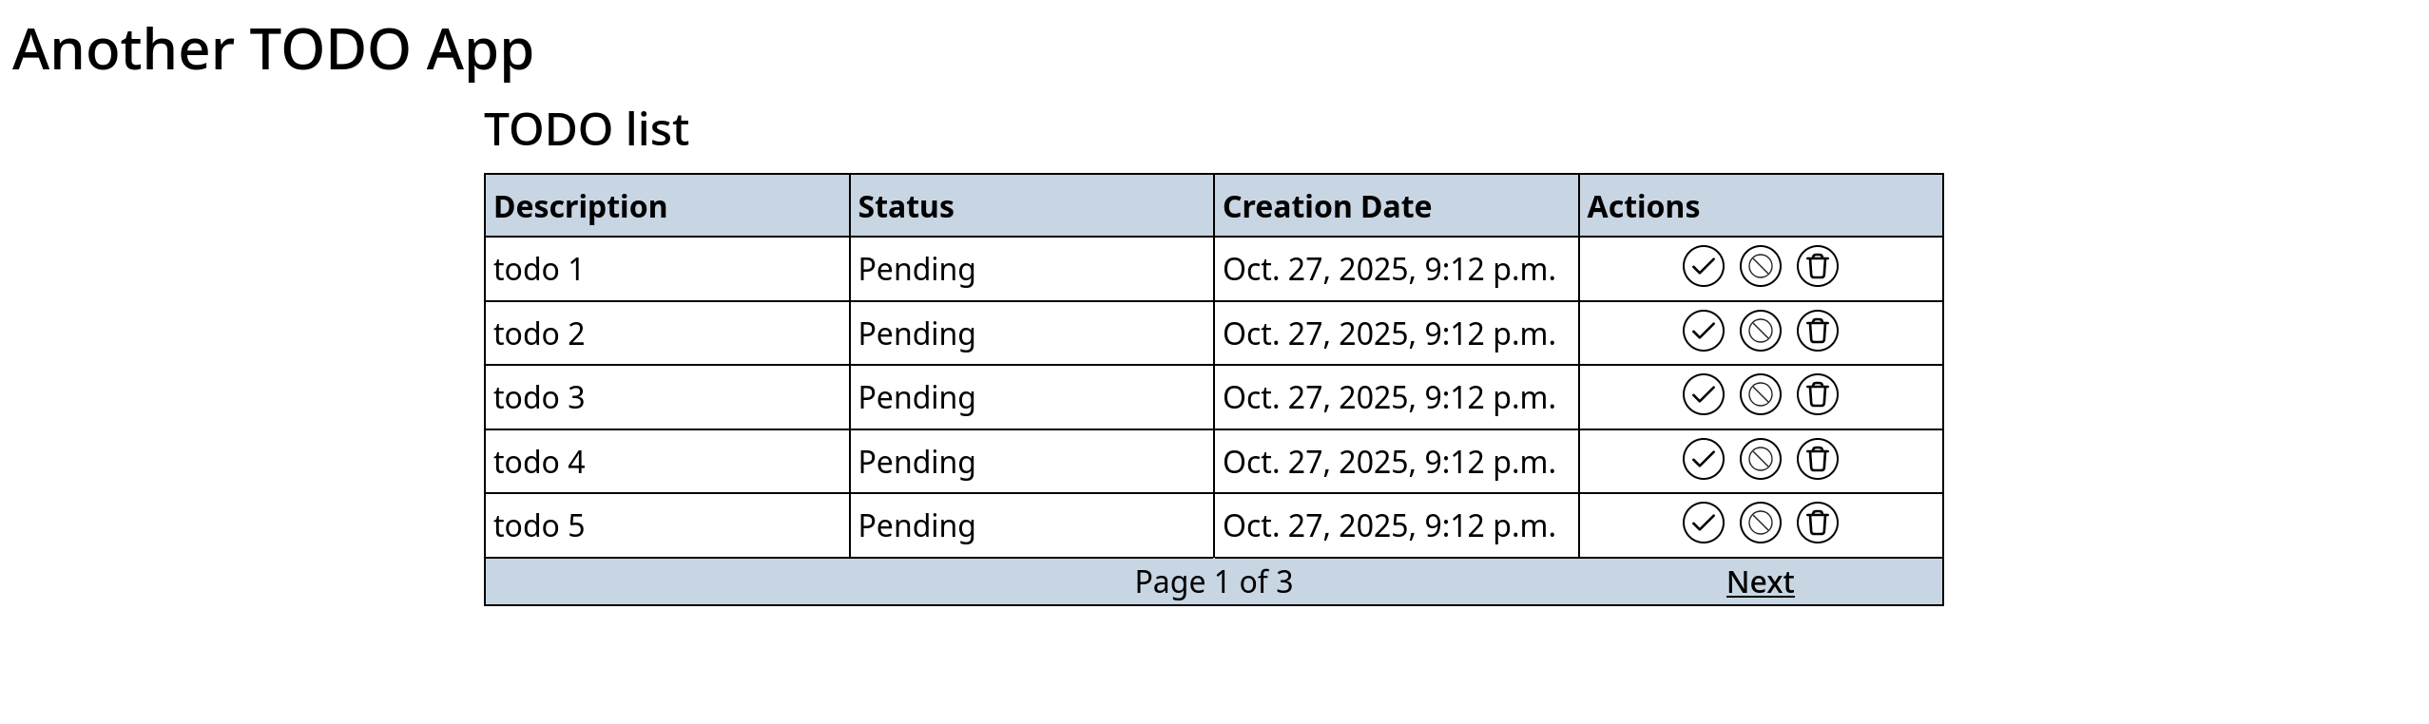Image resolution: width=2429 pixels, height=724 pixels.
Task: Cancel todo 3 with the prohibition icon
Action: [x=1760, y=395]
